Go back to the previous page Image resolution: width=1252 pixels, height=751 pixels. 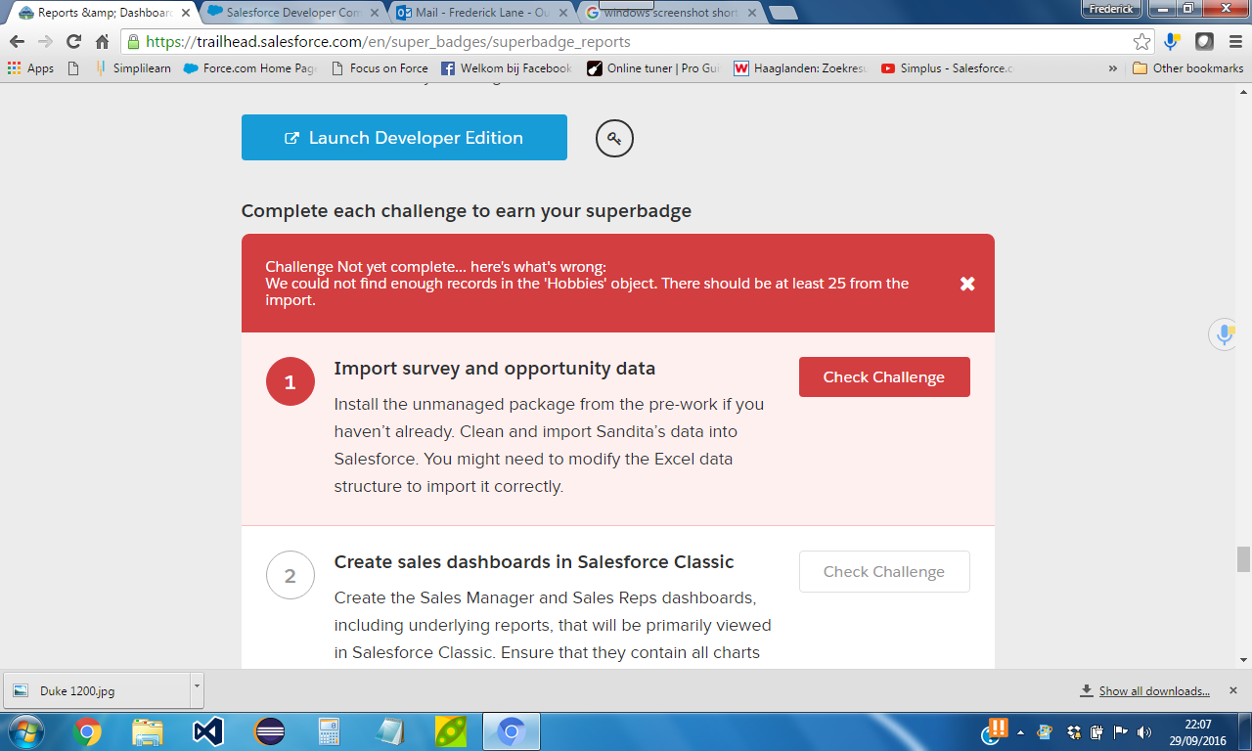[x=16, y=42]
